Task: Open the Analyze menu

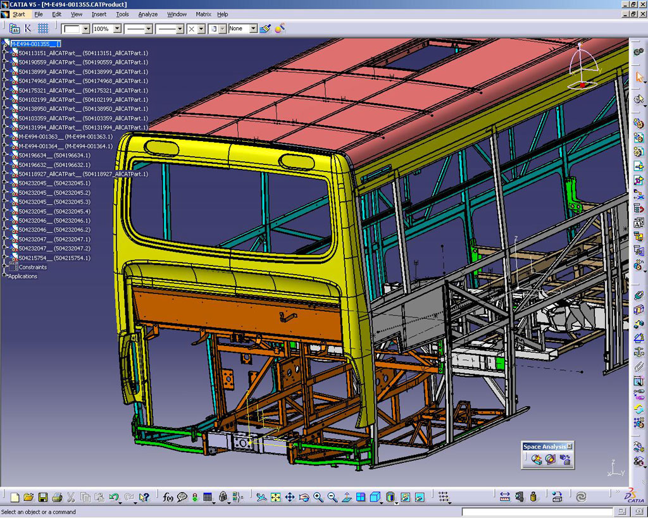Action: pos(147,14)
